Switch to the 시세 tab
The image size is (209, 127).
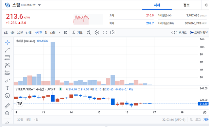[x=157, y=5]
